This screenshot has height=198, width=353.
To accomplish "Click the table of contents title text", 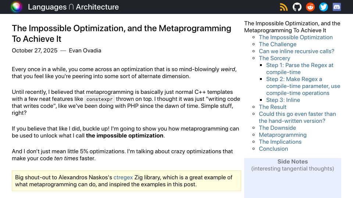I will [x=292, y=27].
